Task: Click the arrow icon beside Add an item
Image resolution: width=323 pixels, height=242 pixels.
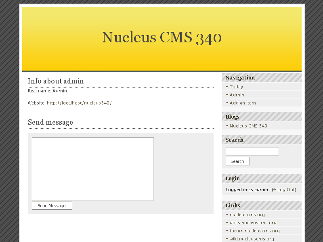Action: pos(227,103)
